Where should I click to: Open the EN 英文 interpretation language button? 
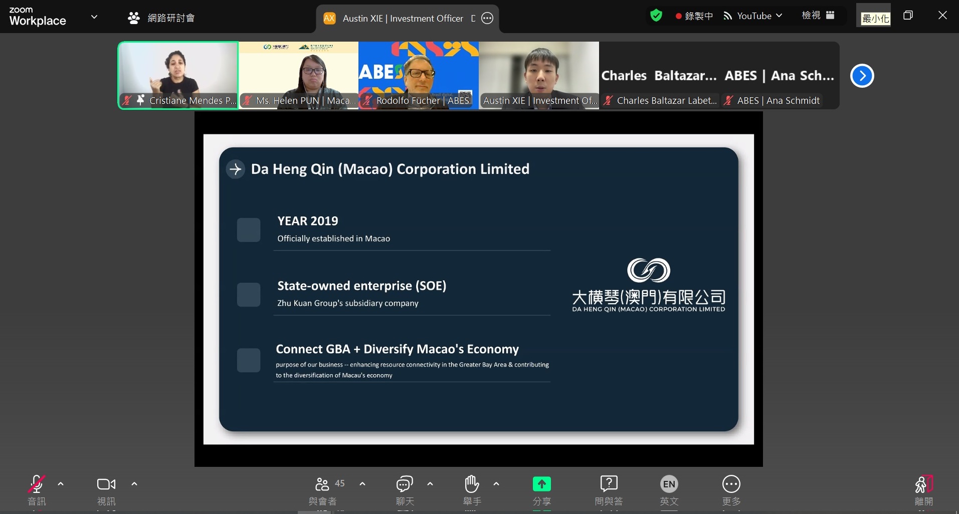click(669, 490)
